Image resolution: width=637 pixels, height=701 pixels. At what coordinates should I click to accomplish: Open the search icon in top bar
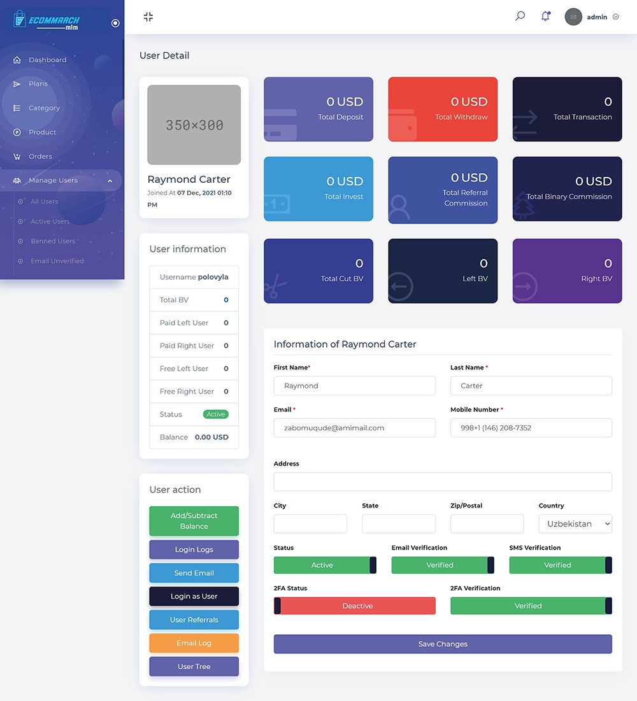tap(520, 17)
